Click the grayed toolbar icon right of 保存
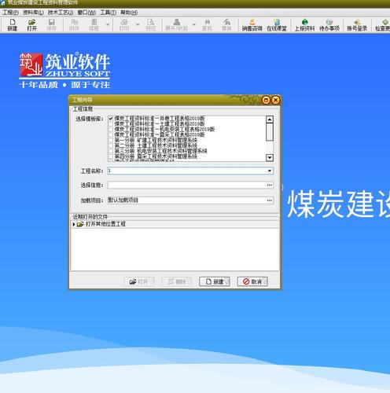 74,25
